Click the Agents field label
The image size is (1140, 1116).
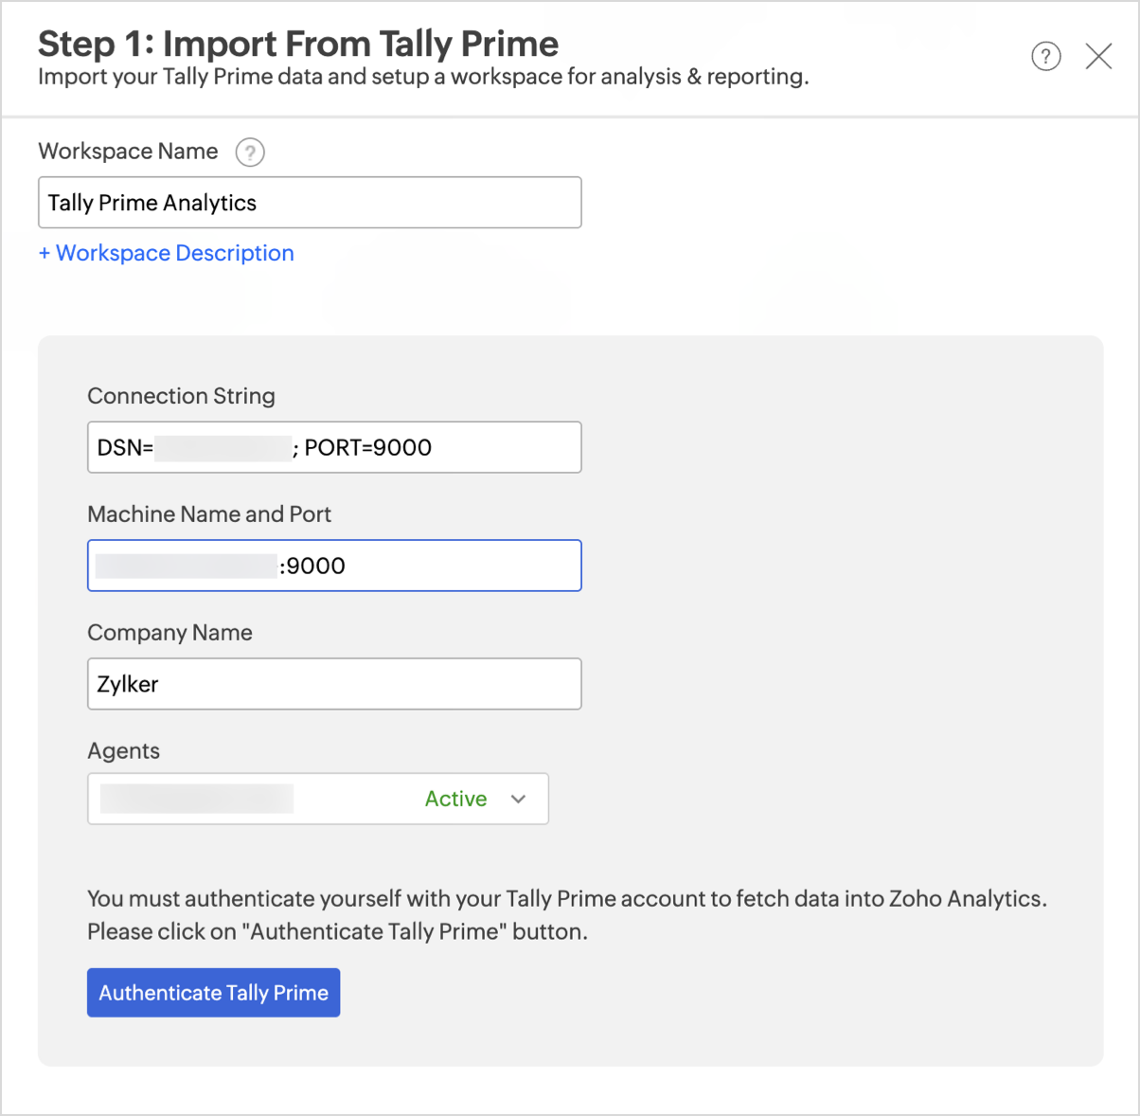click(123, 751)
